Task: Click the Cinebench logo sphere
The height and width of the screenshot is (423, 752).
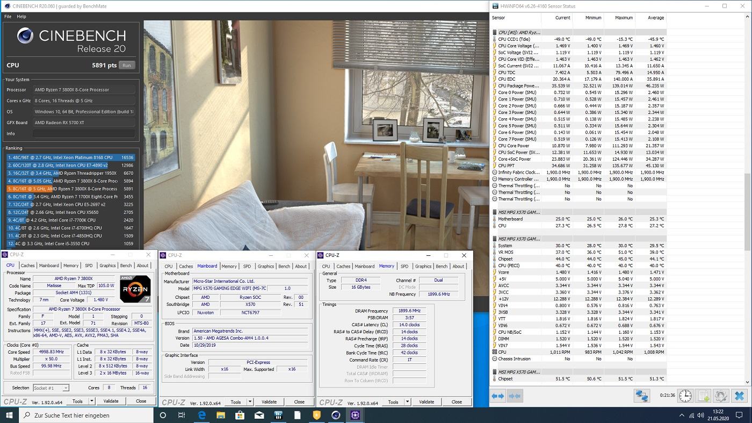Action: pyautogui.click(x=25, y=36)
